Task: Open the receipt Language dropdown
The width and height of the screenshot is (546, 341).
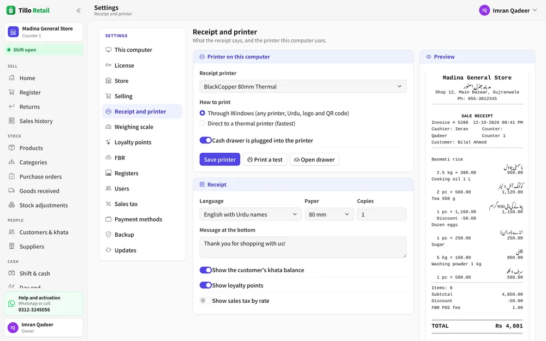Action: pyautogui.click(x=251, y=214)
